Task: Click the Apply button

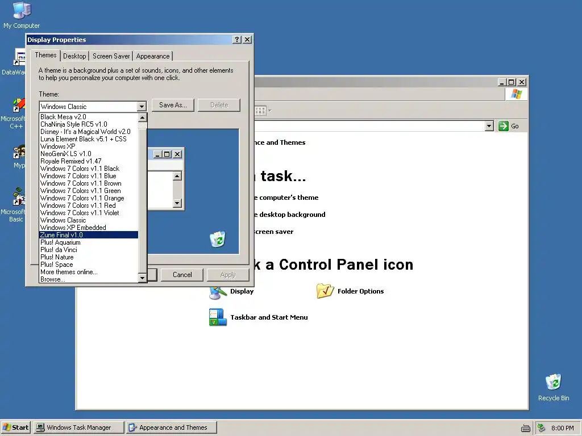Action: (228, 275)
